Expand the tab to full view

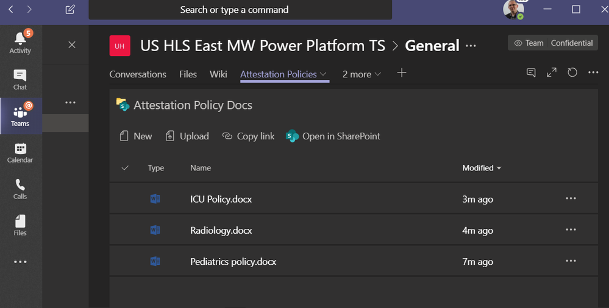[x=552, y=72]
